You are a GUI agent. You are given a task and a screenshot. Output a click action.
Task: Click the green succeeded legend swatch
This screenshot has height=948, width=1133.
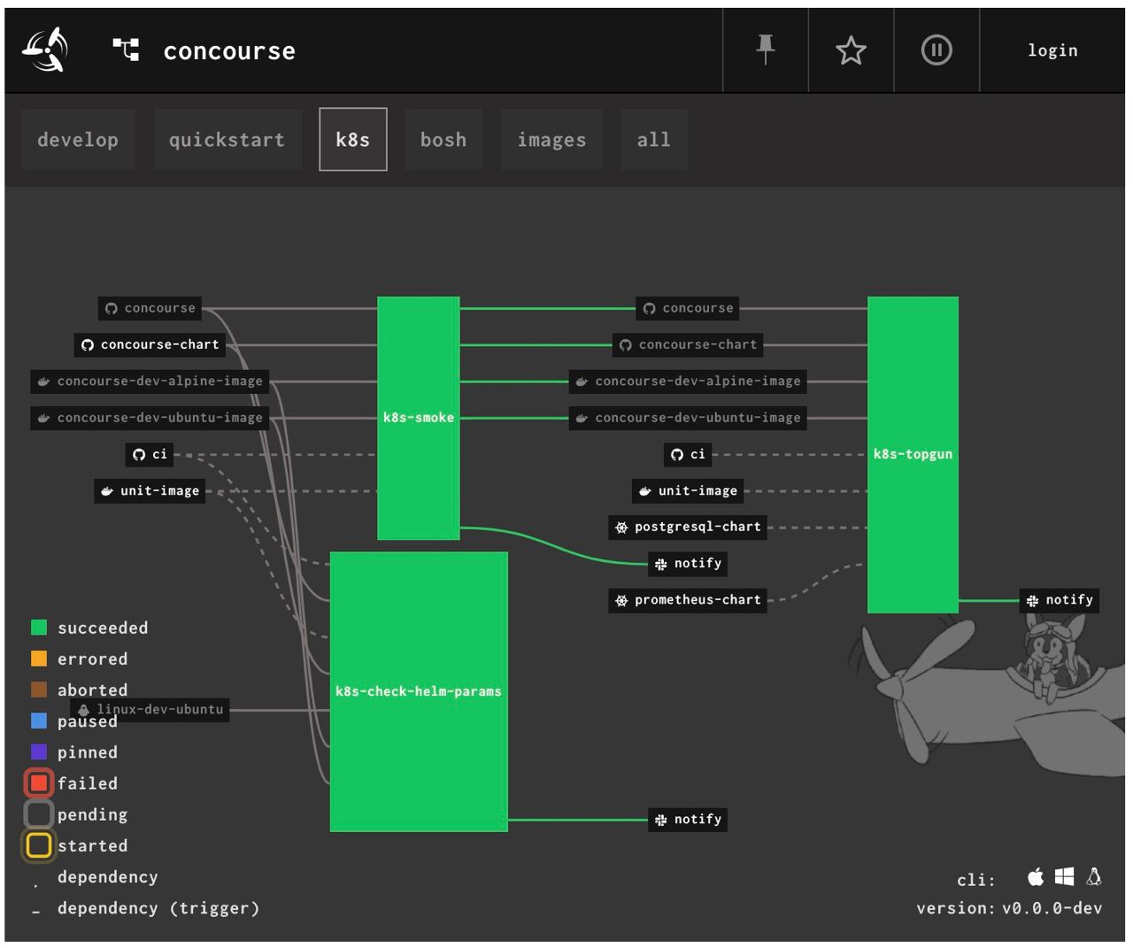[39, 628]
